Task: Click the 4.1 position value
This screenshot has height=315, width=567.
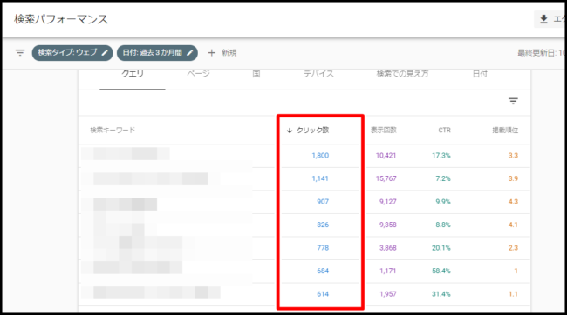Action: tap(513, 225)
